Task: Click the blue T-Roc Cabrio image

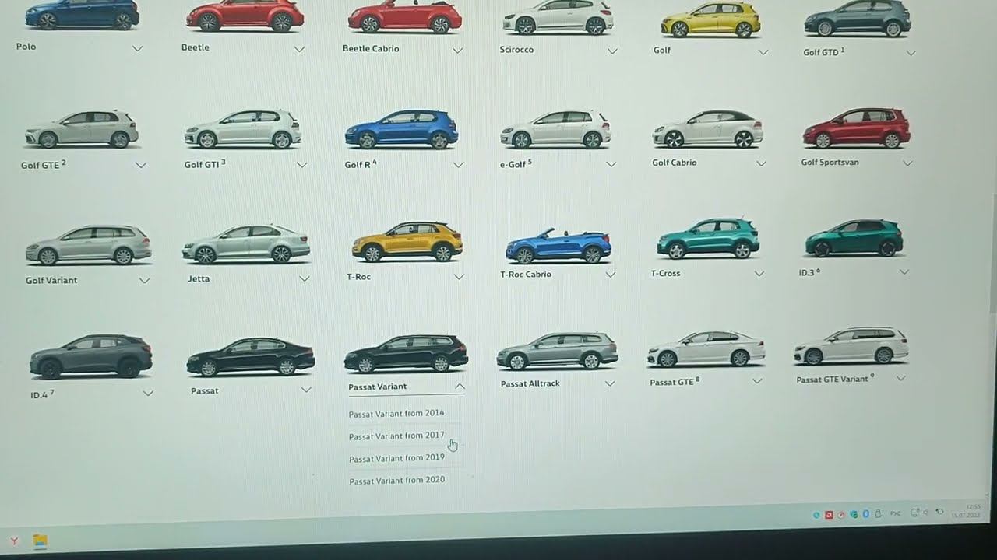Action: click(558, 246)
